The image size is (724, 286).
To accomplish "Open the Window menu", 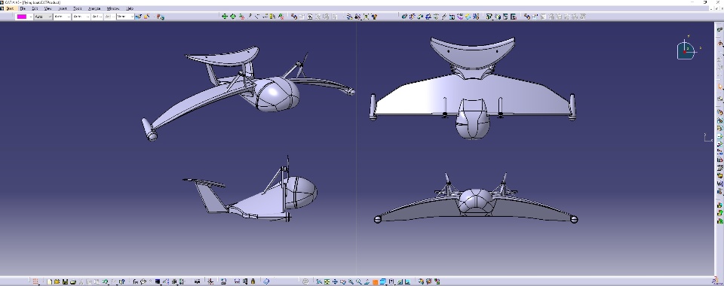I will click(112, 8).
